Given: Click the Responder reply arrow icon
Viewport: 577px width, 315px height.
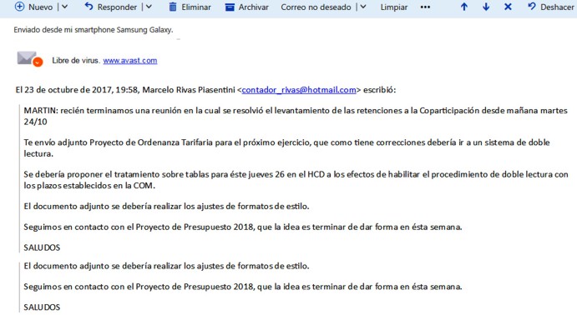Looking at the screenshot, I should tap(89, 6).
